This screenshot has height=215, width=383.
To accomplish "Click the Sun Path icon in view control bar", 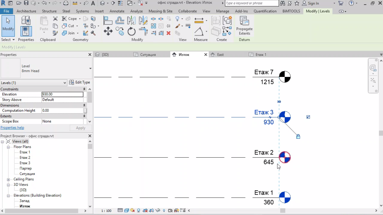I will point(133,210).
